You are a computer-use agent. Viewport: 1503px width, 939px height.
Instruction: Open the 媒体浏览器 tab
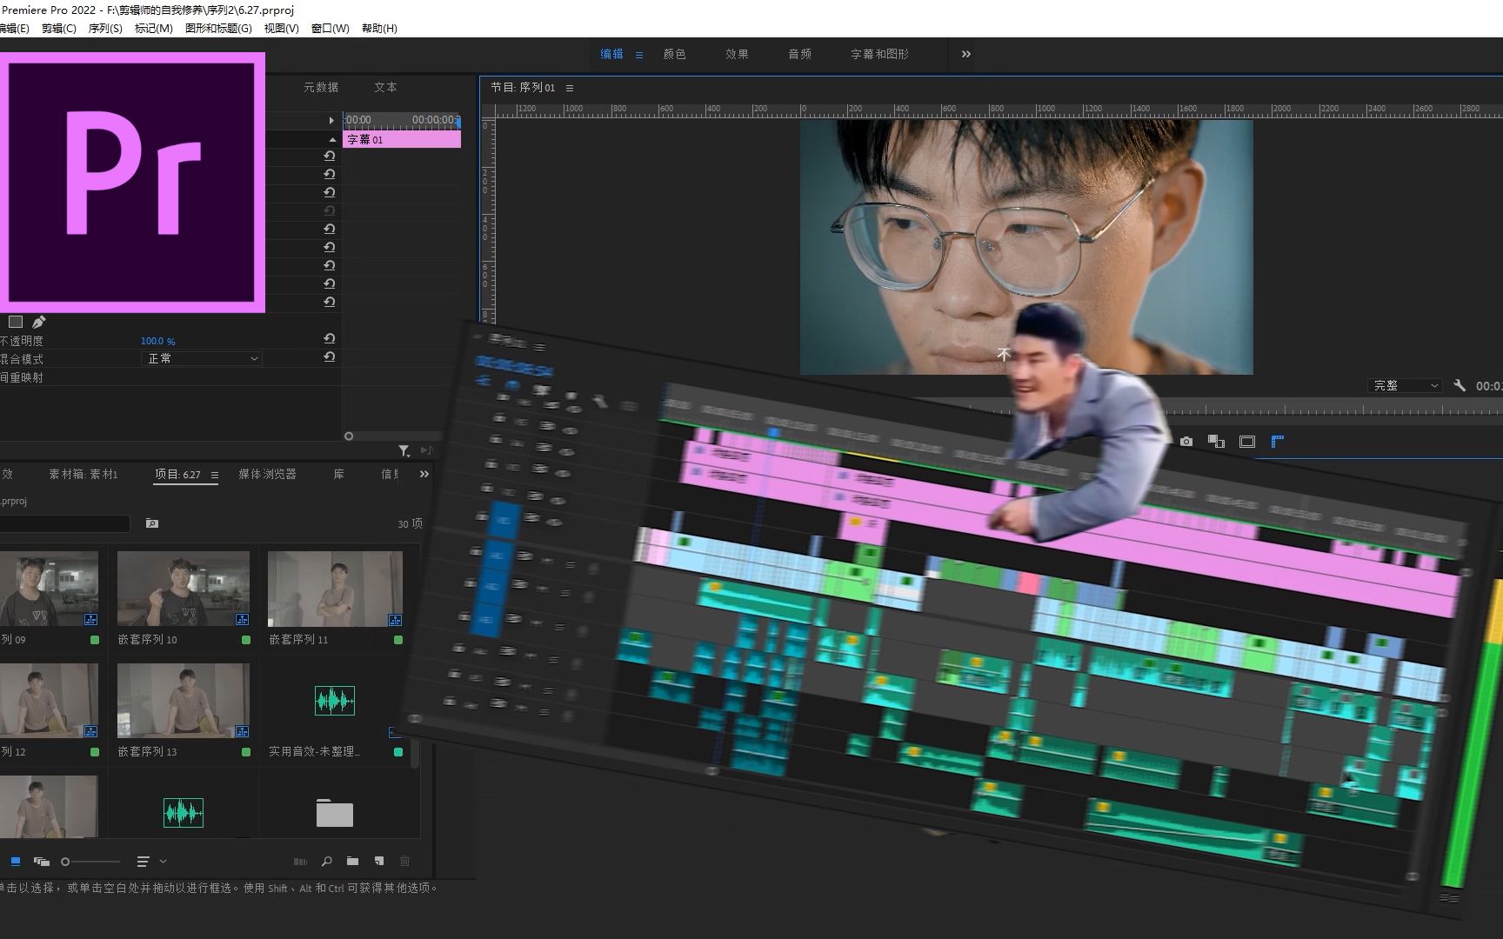(267, 474)
